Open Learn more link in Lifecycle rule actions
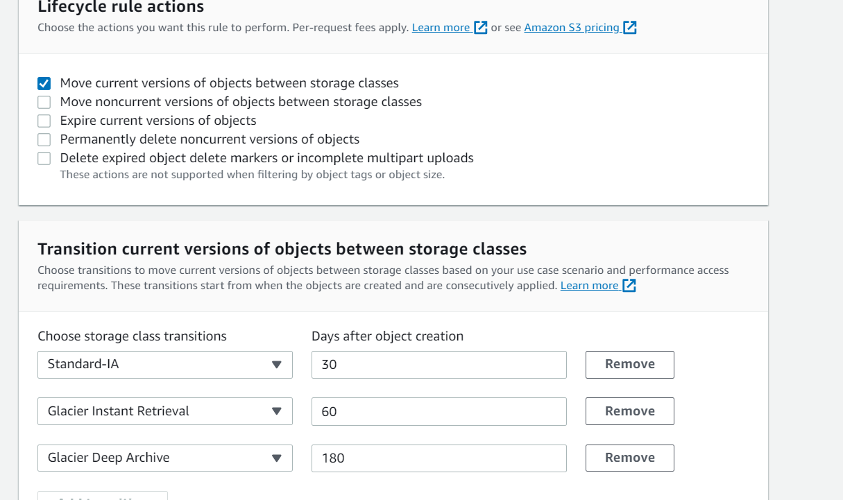843x500 pixels. [x=441, y=28]
